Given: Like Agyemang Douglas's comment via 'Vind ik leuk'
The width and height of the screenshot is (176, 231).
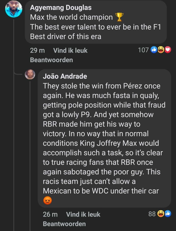Looking at the screenshot, I should (70, 51).
